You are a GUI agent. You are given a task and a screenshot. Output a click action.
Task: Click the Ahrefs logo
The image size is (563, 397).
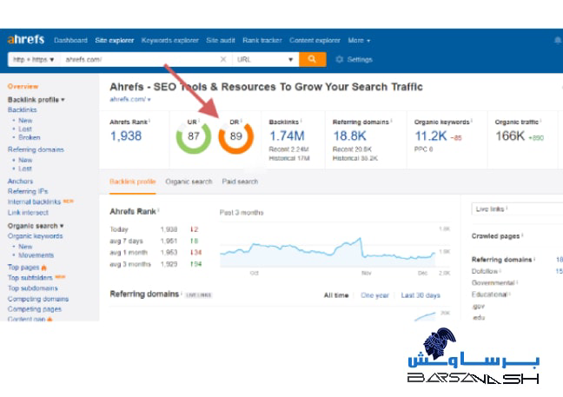26,40
